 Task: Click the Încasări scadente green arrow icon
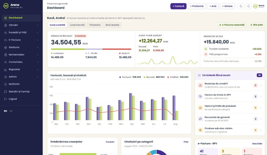click(x=206, y=49)
